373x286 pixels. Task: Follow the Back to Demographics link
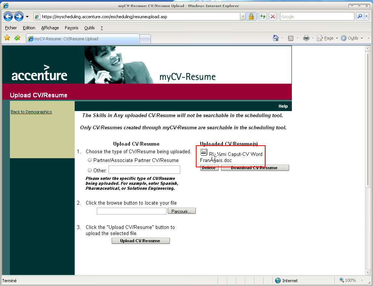(x=31, y=112)
